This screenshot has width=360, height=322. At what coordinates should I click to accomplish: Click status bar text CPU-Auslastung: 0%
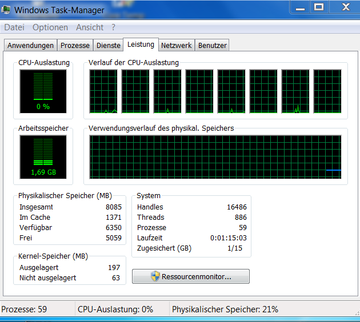pos(115,309)
